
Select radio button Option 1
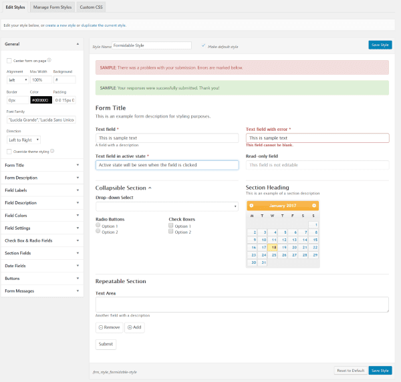(98, 226)
